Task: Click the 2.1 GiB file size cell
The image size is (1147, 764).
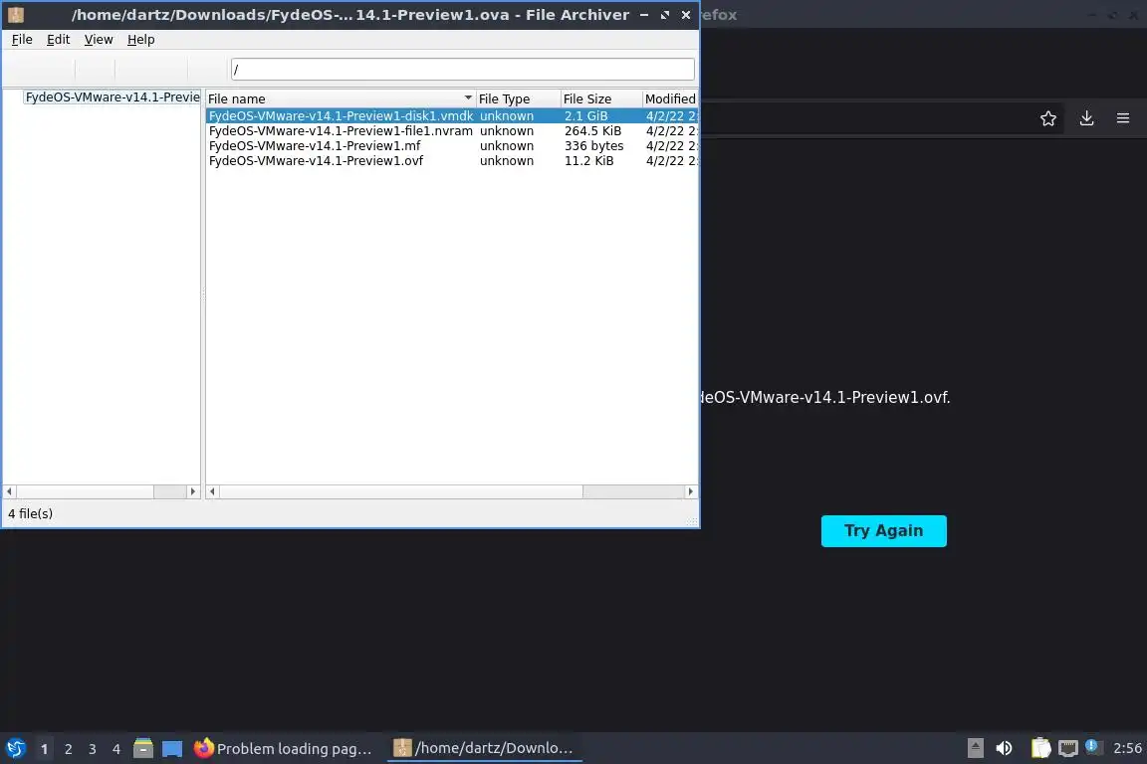Action: (585, 115)
